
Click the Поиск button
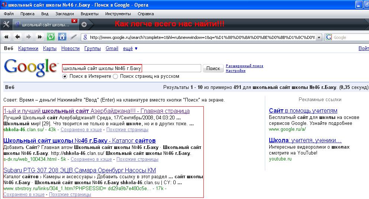tap(213, 68)
